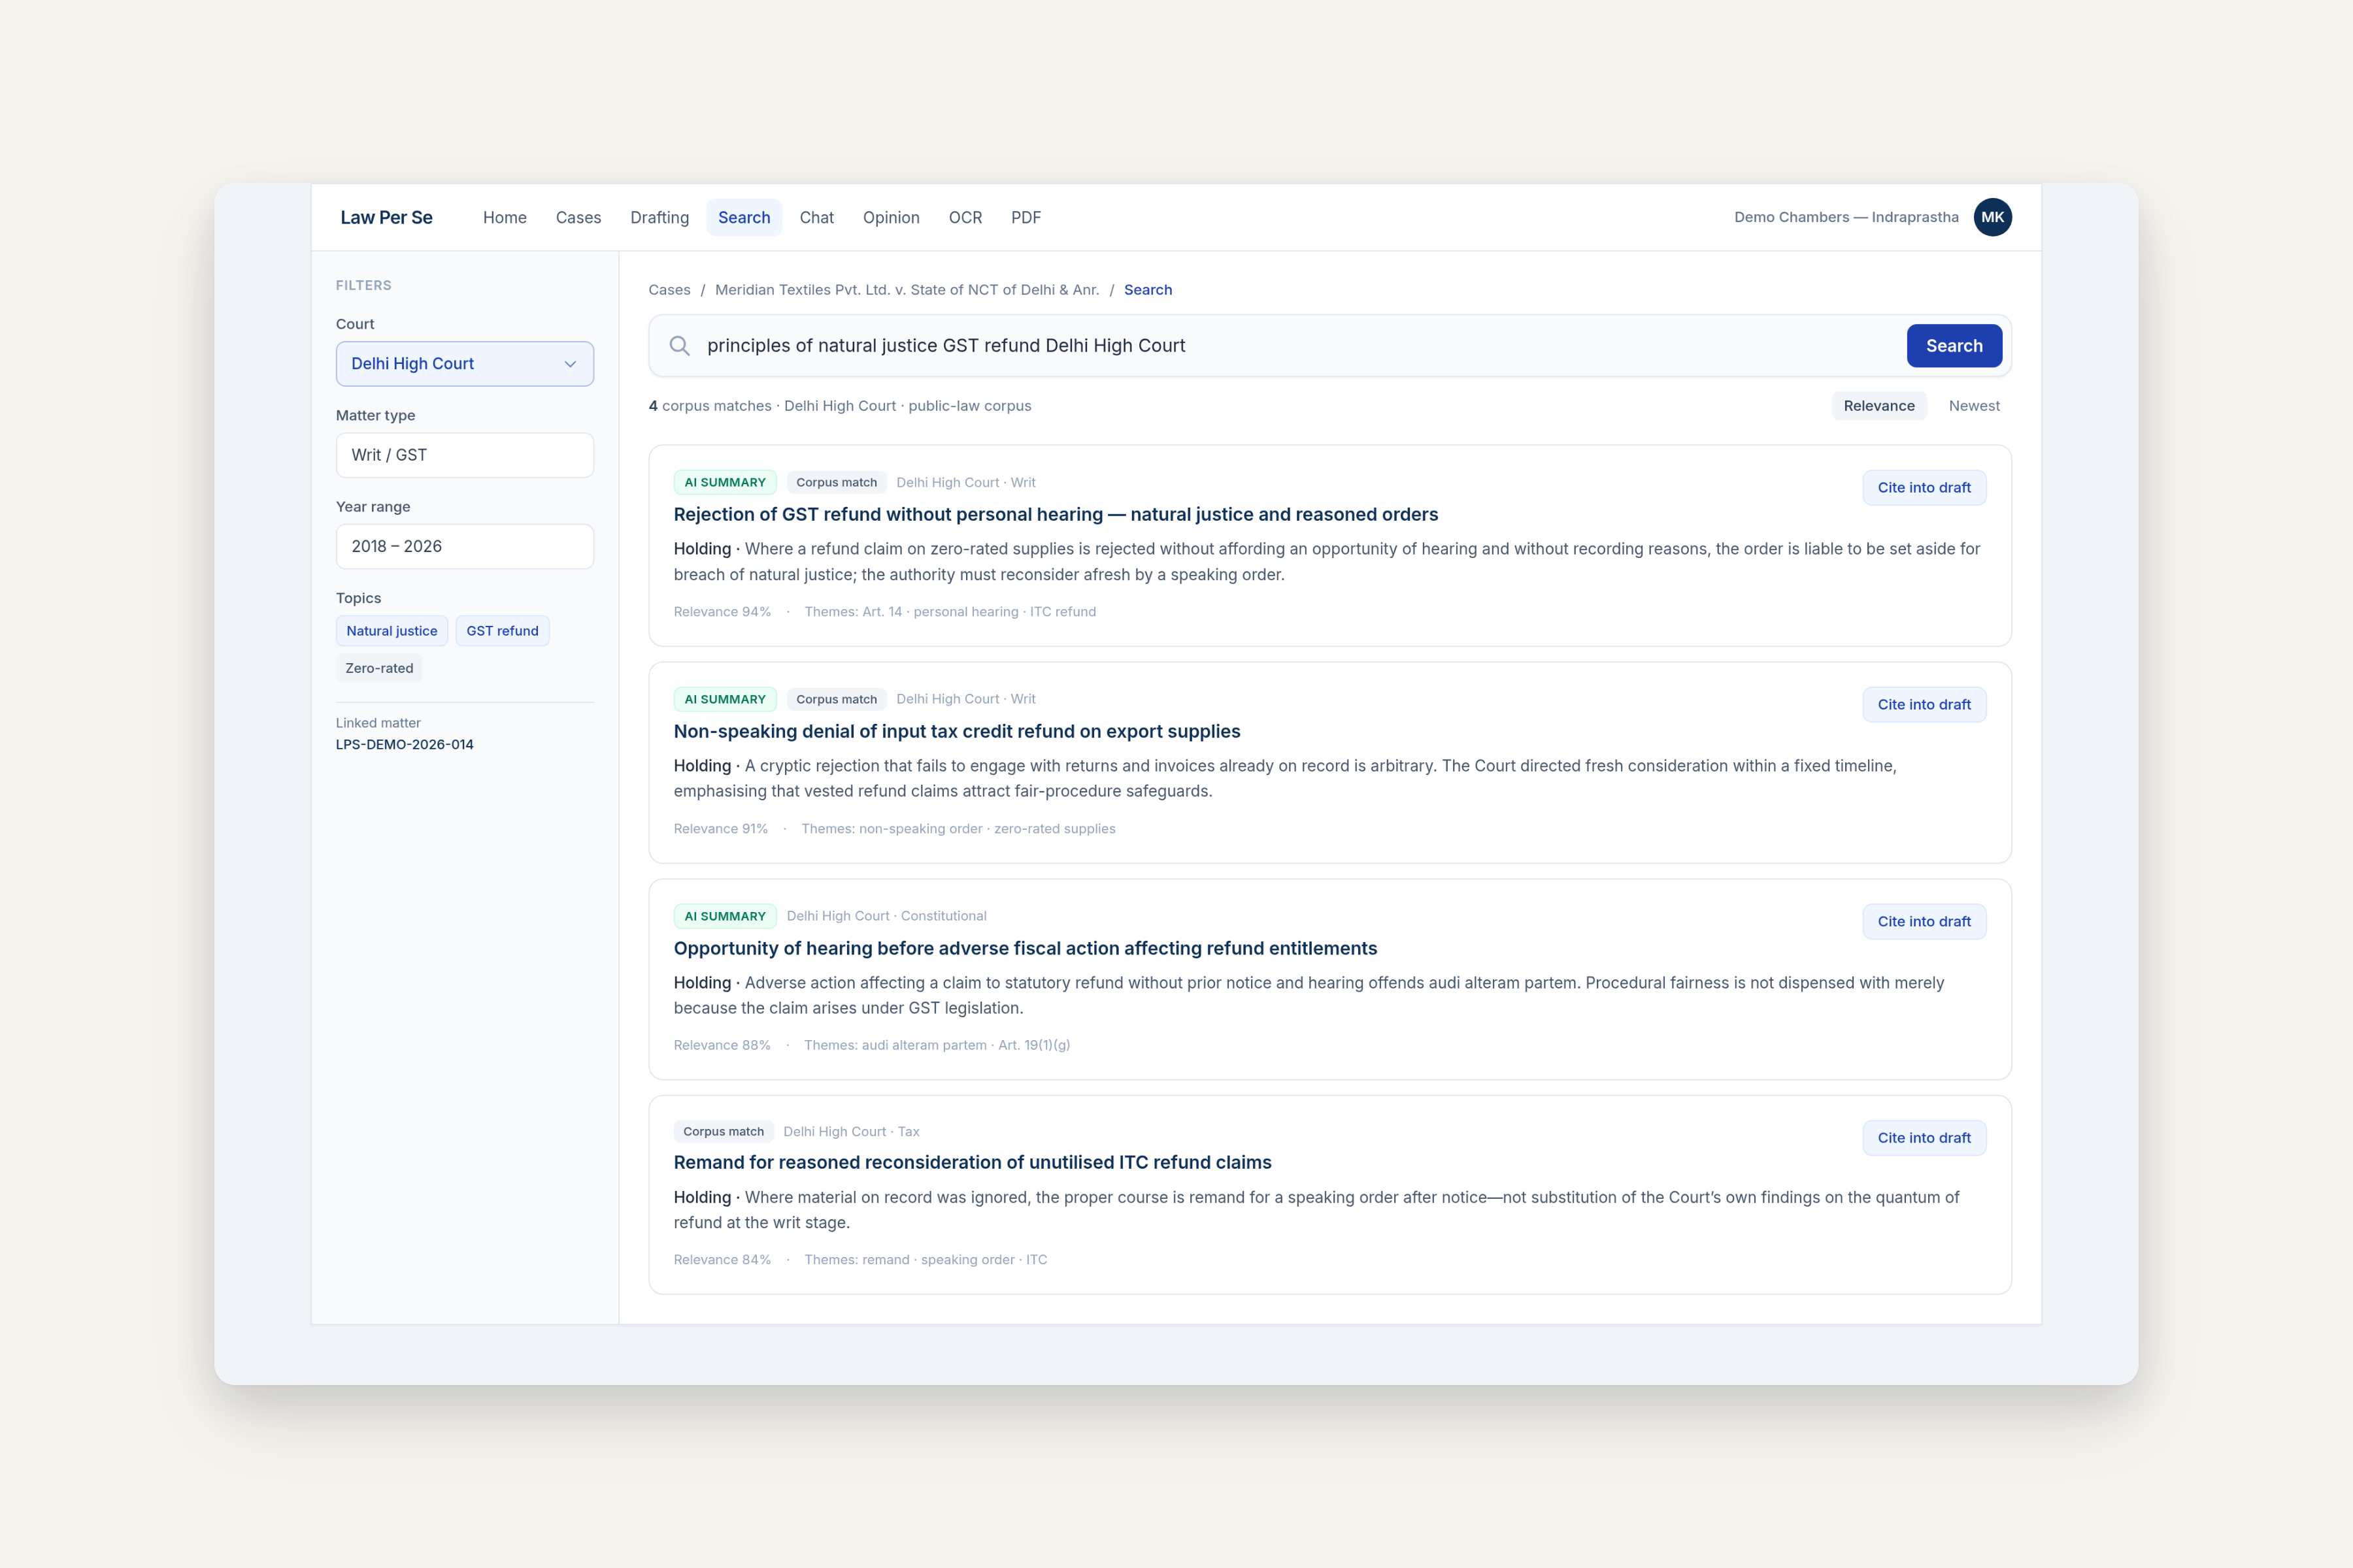Toggle the Zero-rated topic chip

click(x=379, y=668)
